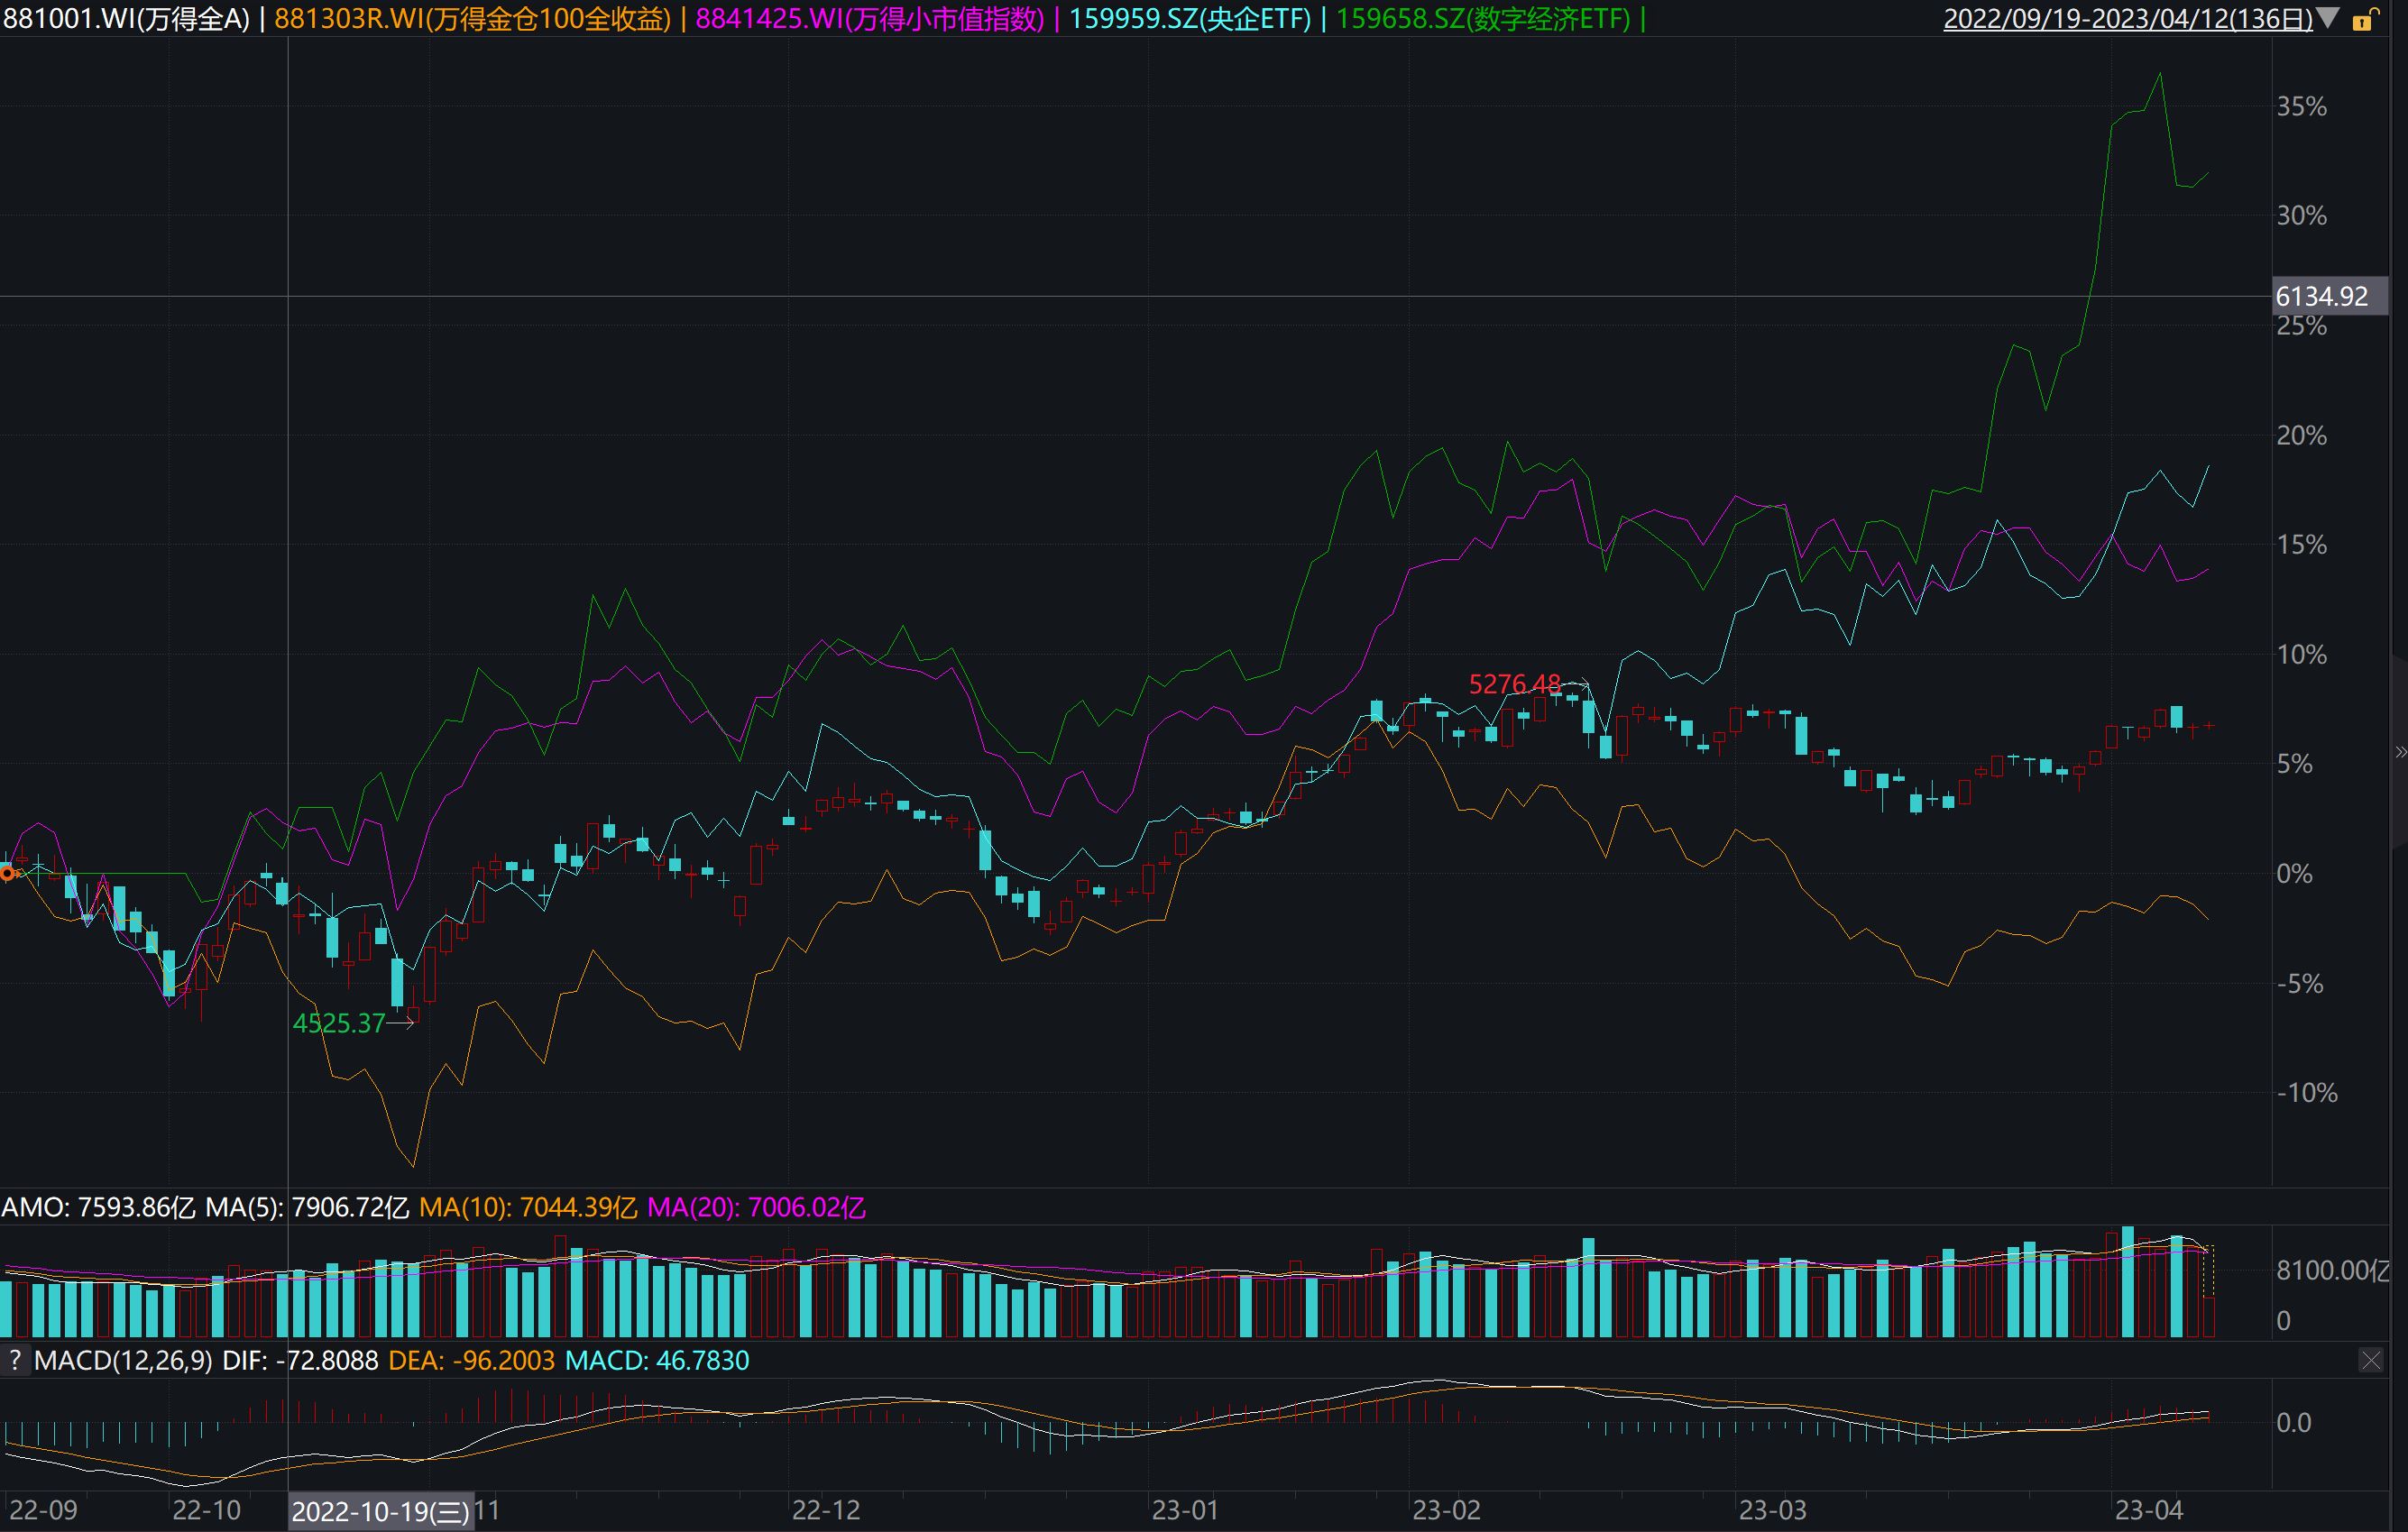Open the date range dropdown arrow
This screenshot has height=1532, width=2408.
tap(2328, 18)
